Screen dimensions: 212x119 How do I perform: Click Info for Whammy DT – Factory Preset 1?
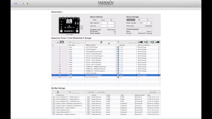tap(54, 108)
